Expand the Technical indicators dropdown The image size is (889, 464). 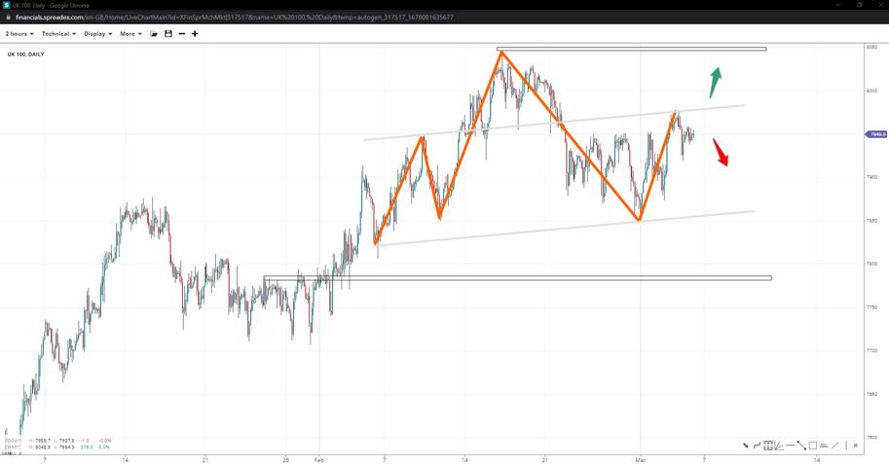tap(58, 34)
